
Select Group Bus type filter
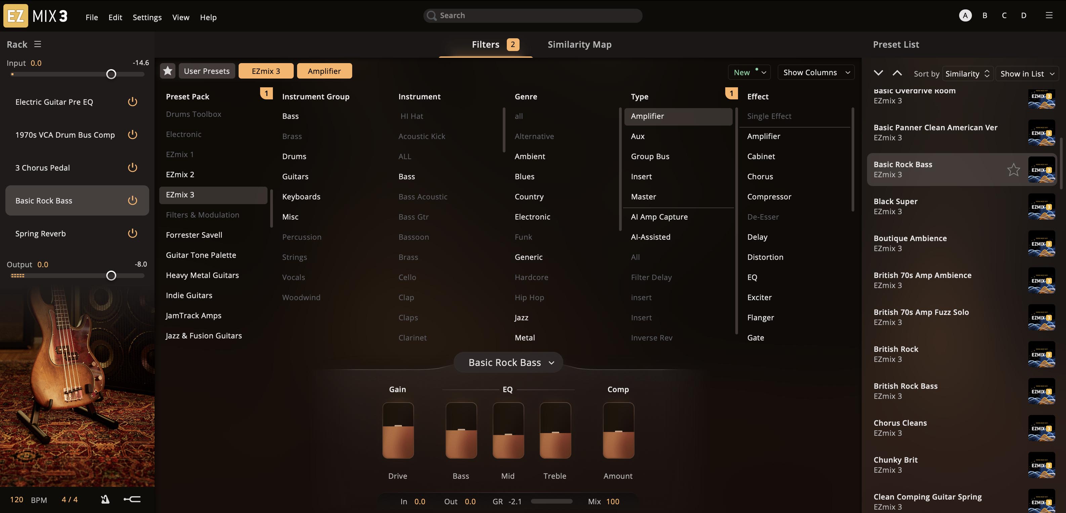pos(650,156)
